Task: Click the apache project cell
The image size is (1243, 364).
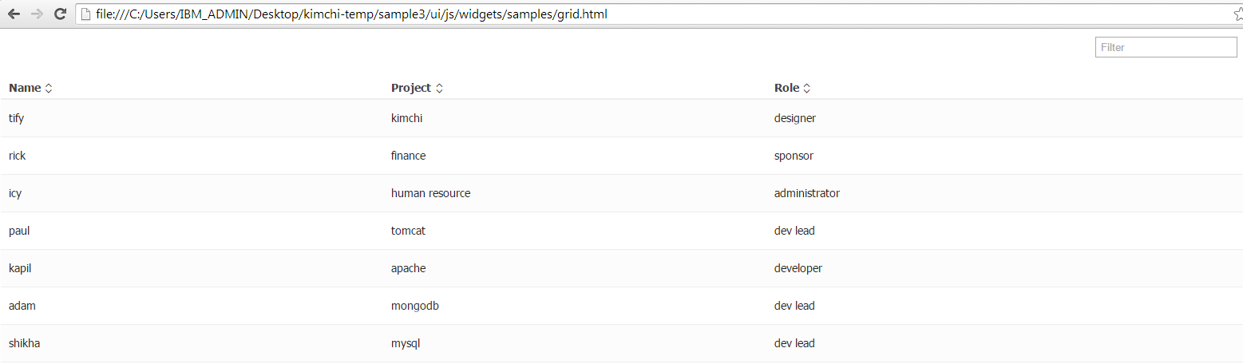Action: tap(408, 268)
